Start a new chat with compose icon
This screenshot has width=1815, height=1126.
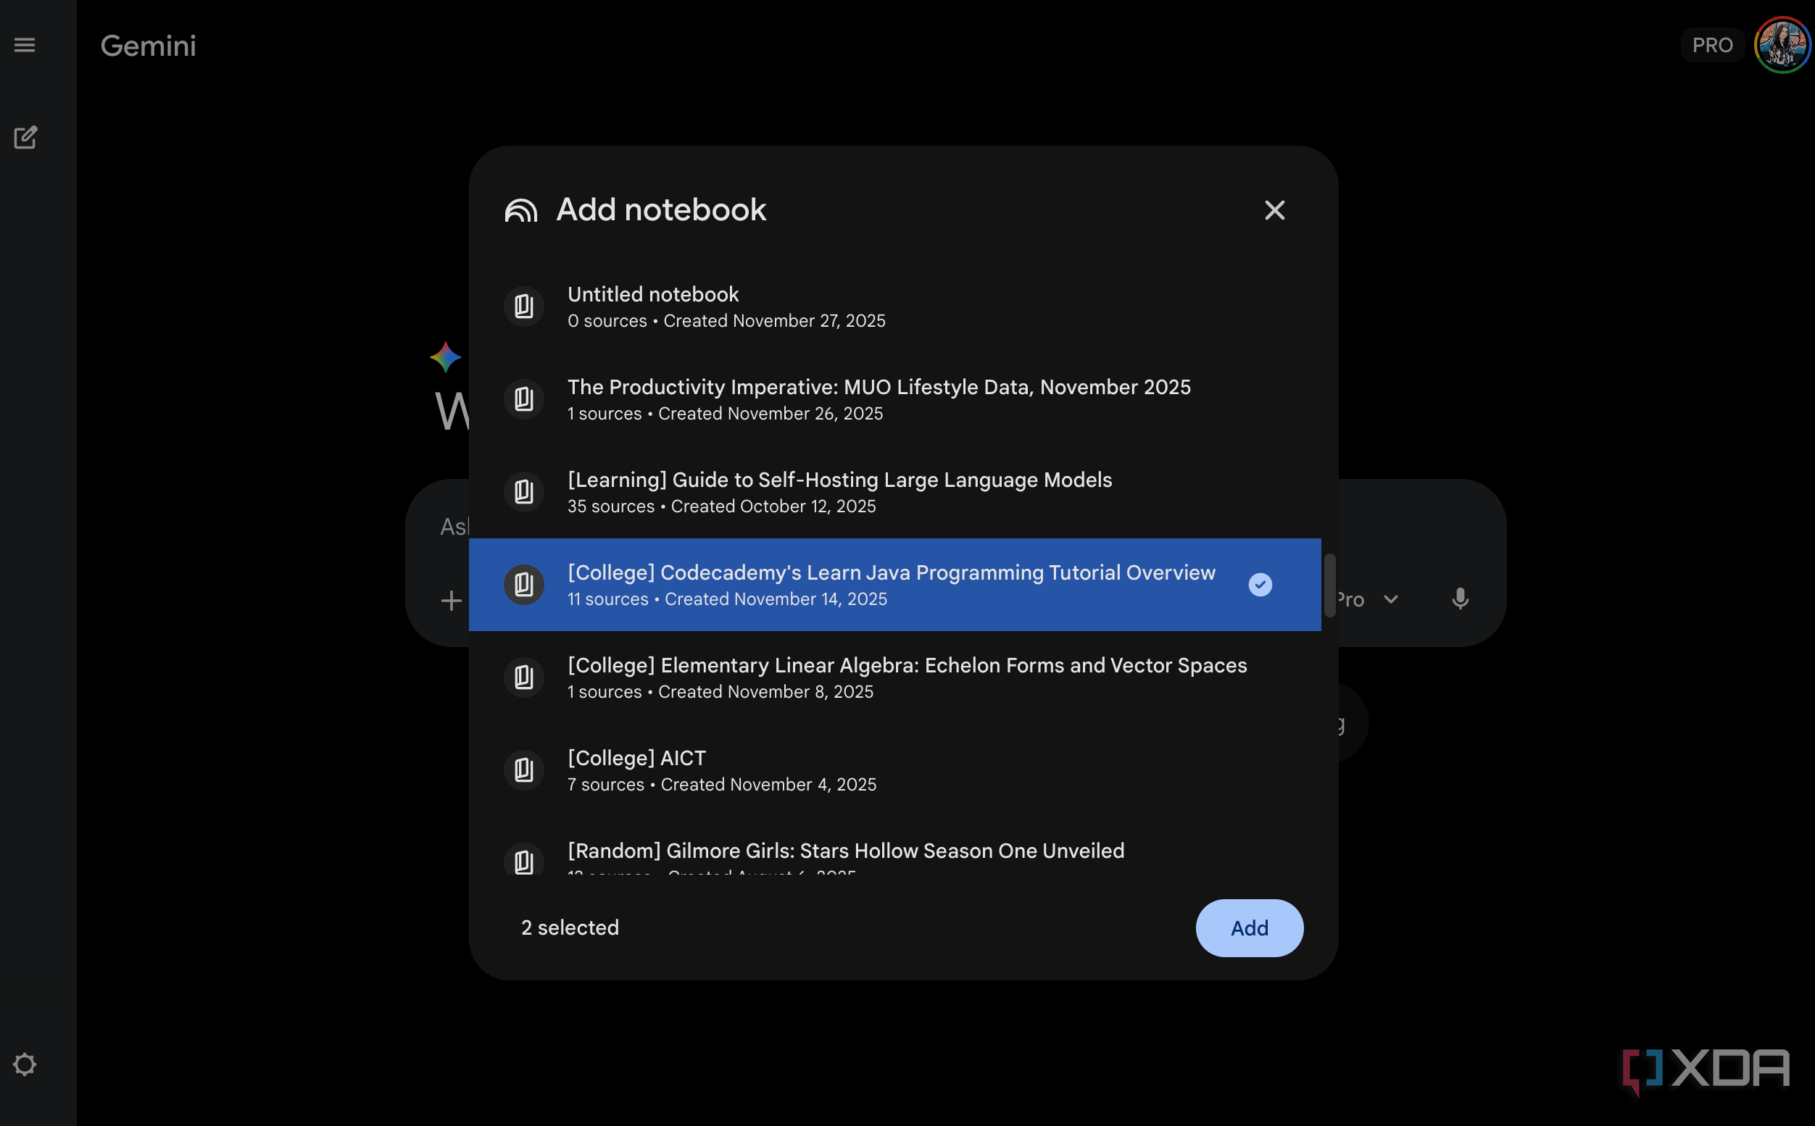click(x=25, y=137)
